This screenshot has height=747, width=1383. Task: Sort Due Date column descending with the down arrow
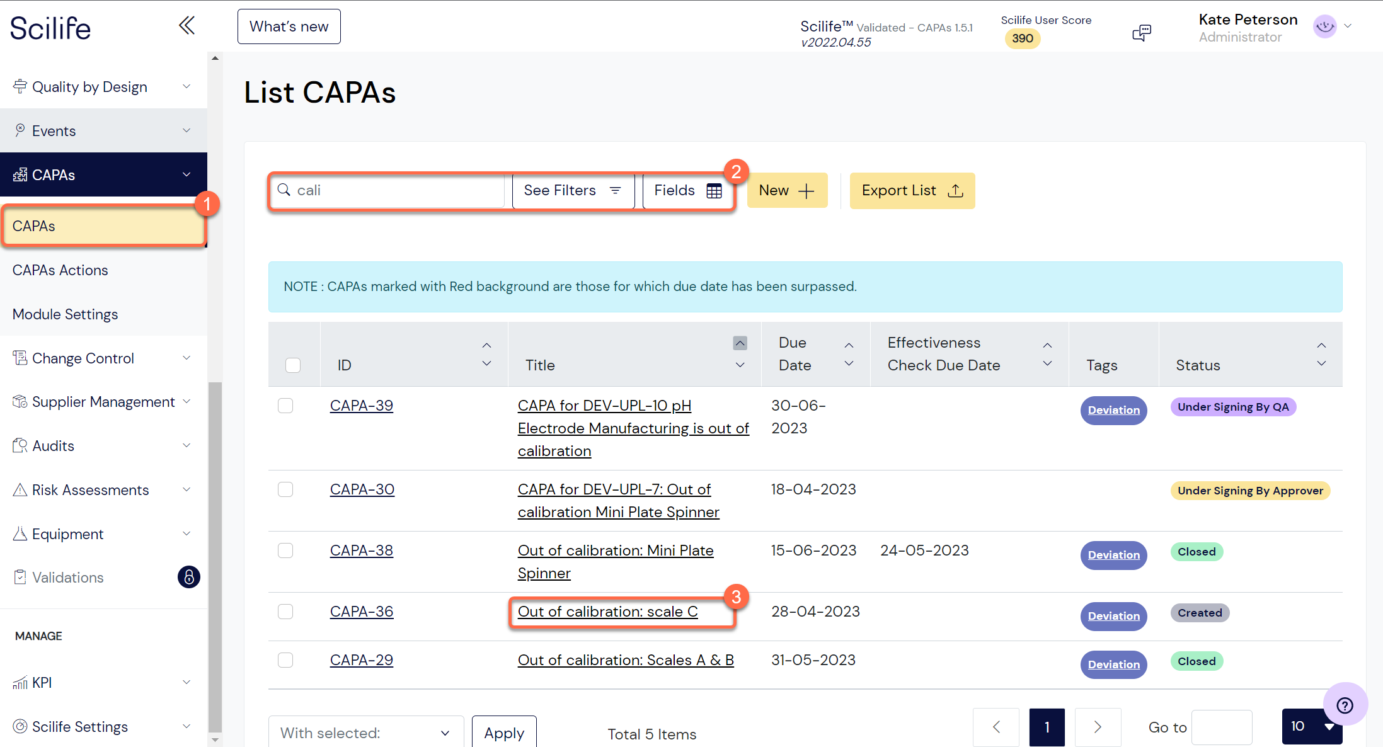click(x=849, y=363)
